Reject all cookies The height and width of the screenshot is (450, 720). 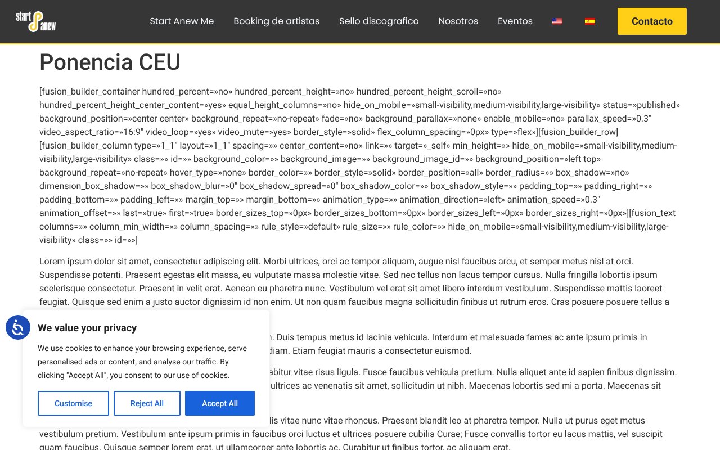click(x=147, y=403)
